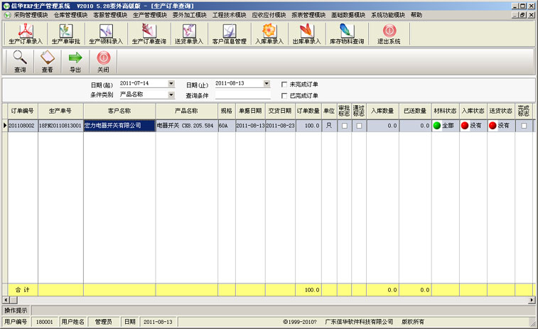This screenshot has height=329, width=538.
Task: Enable the 未完成订单 checkbox
Action: (284, 85)
